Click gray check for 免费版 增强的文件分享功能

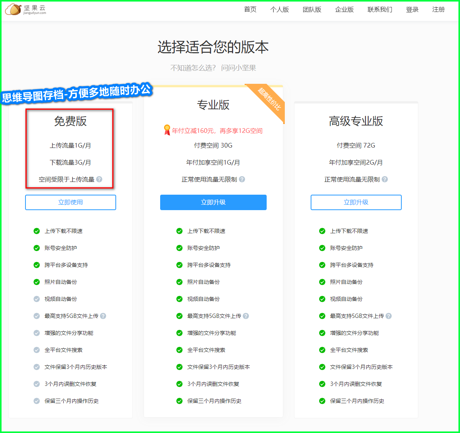coord(37,333)
